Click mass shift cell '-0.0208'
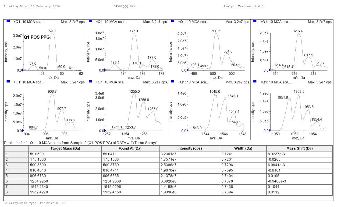337x207 pixels. click(299, 159)
